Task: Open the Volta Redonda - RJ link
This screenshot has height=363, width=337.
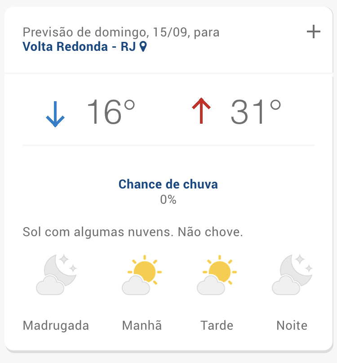Action: [x=79, y=47]
